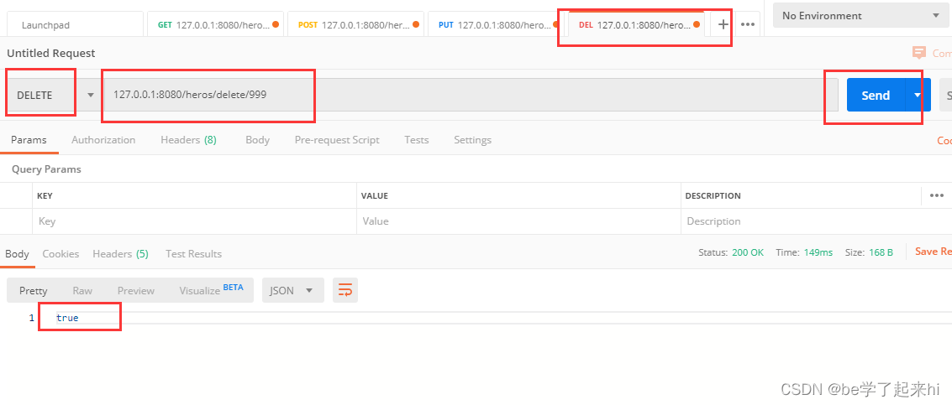952x405 pixels.
Task: Expand the Send button dropdown arrow
Action: [918, 96]
